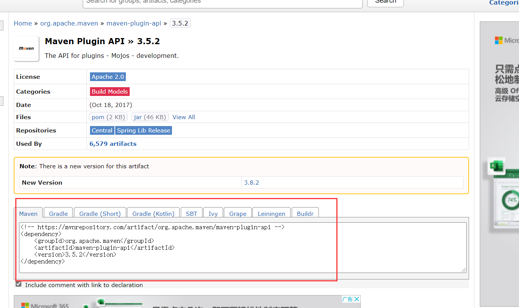Image resolution: width=519 pixels, height=308 pixels.
Task: Select the Ivy tab
Action: pos(213,214)
